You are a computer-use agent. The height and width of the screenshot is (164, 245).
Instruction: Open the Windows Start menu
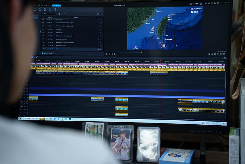click(21, 119)
